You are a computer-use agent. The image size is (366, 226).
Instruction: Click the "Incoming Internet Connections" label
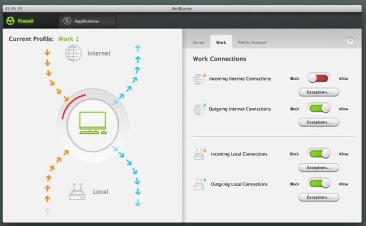pos(240,78)
